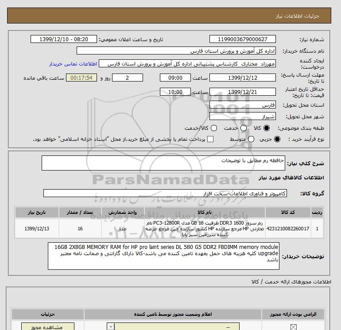341x330 pixels.
Task: Click the جزئیات column header
Action: coord(48,314)
